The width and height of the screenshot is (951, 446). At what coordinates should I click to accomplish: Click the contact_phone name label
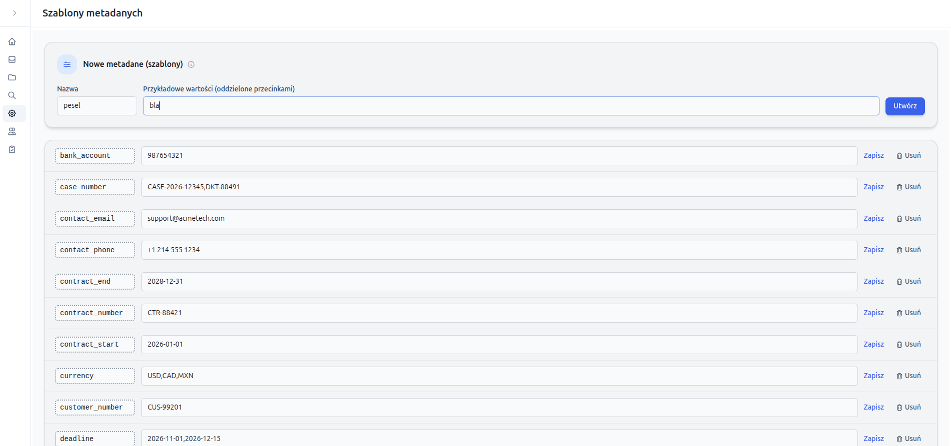(95, 250)
